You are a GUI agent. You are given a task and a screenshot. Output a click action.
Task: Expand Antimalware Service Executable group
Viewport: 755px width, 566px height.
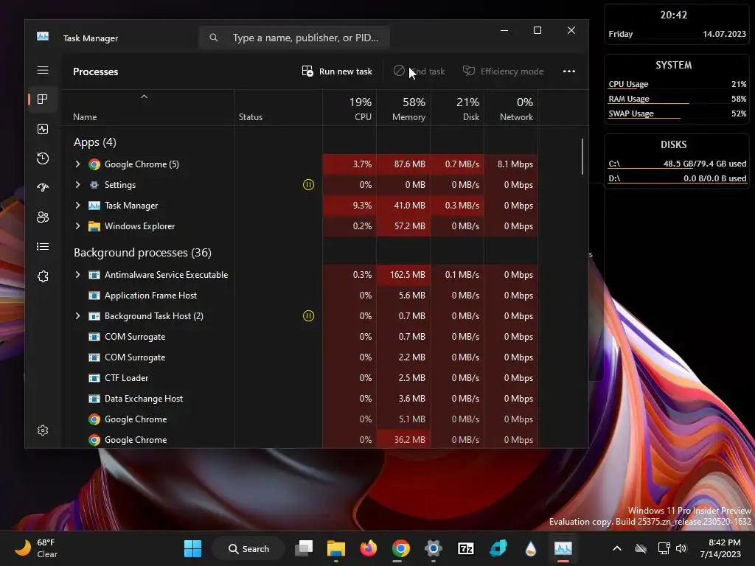coord(77,275)
